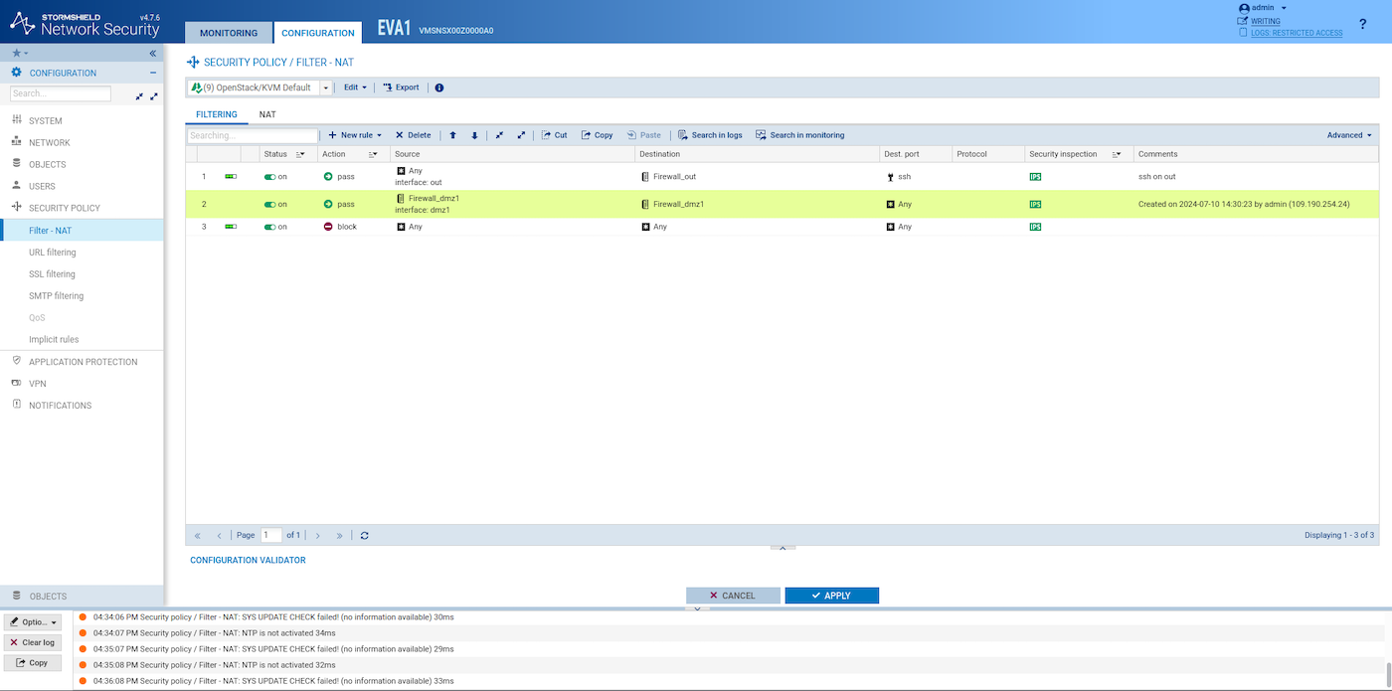Image resolution: width=1392 pixels, height=691 pixels.
Task: Open the OpenStack/KVM Default policy dropdown
Action: (x=325, y=87)
